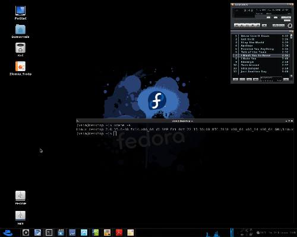Toggle the equalizer window button
Image resolution: width=297 pixels, height=237 pixels.
283,18
